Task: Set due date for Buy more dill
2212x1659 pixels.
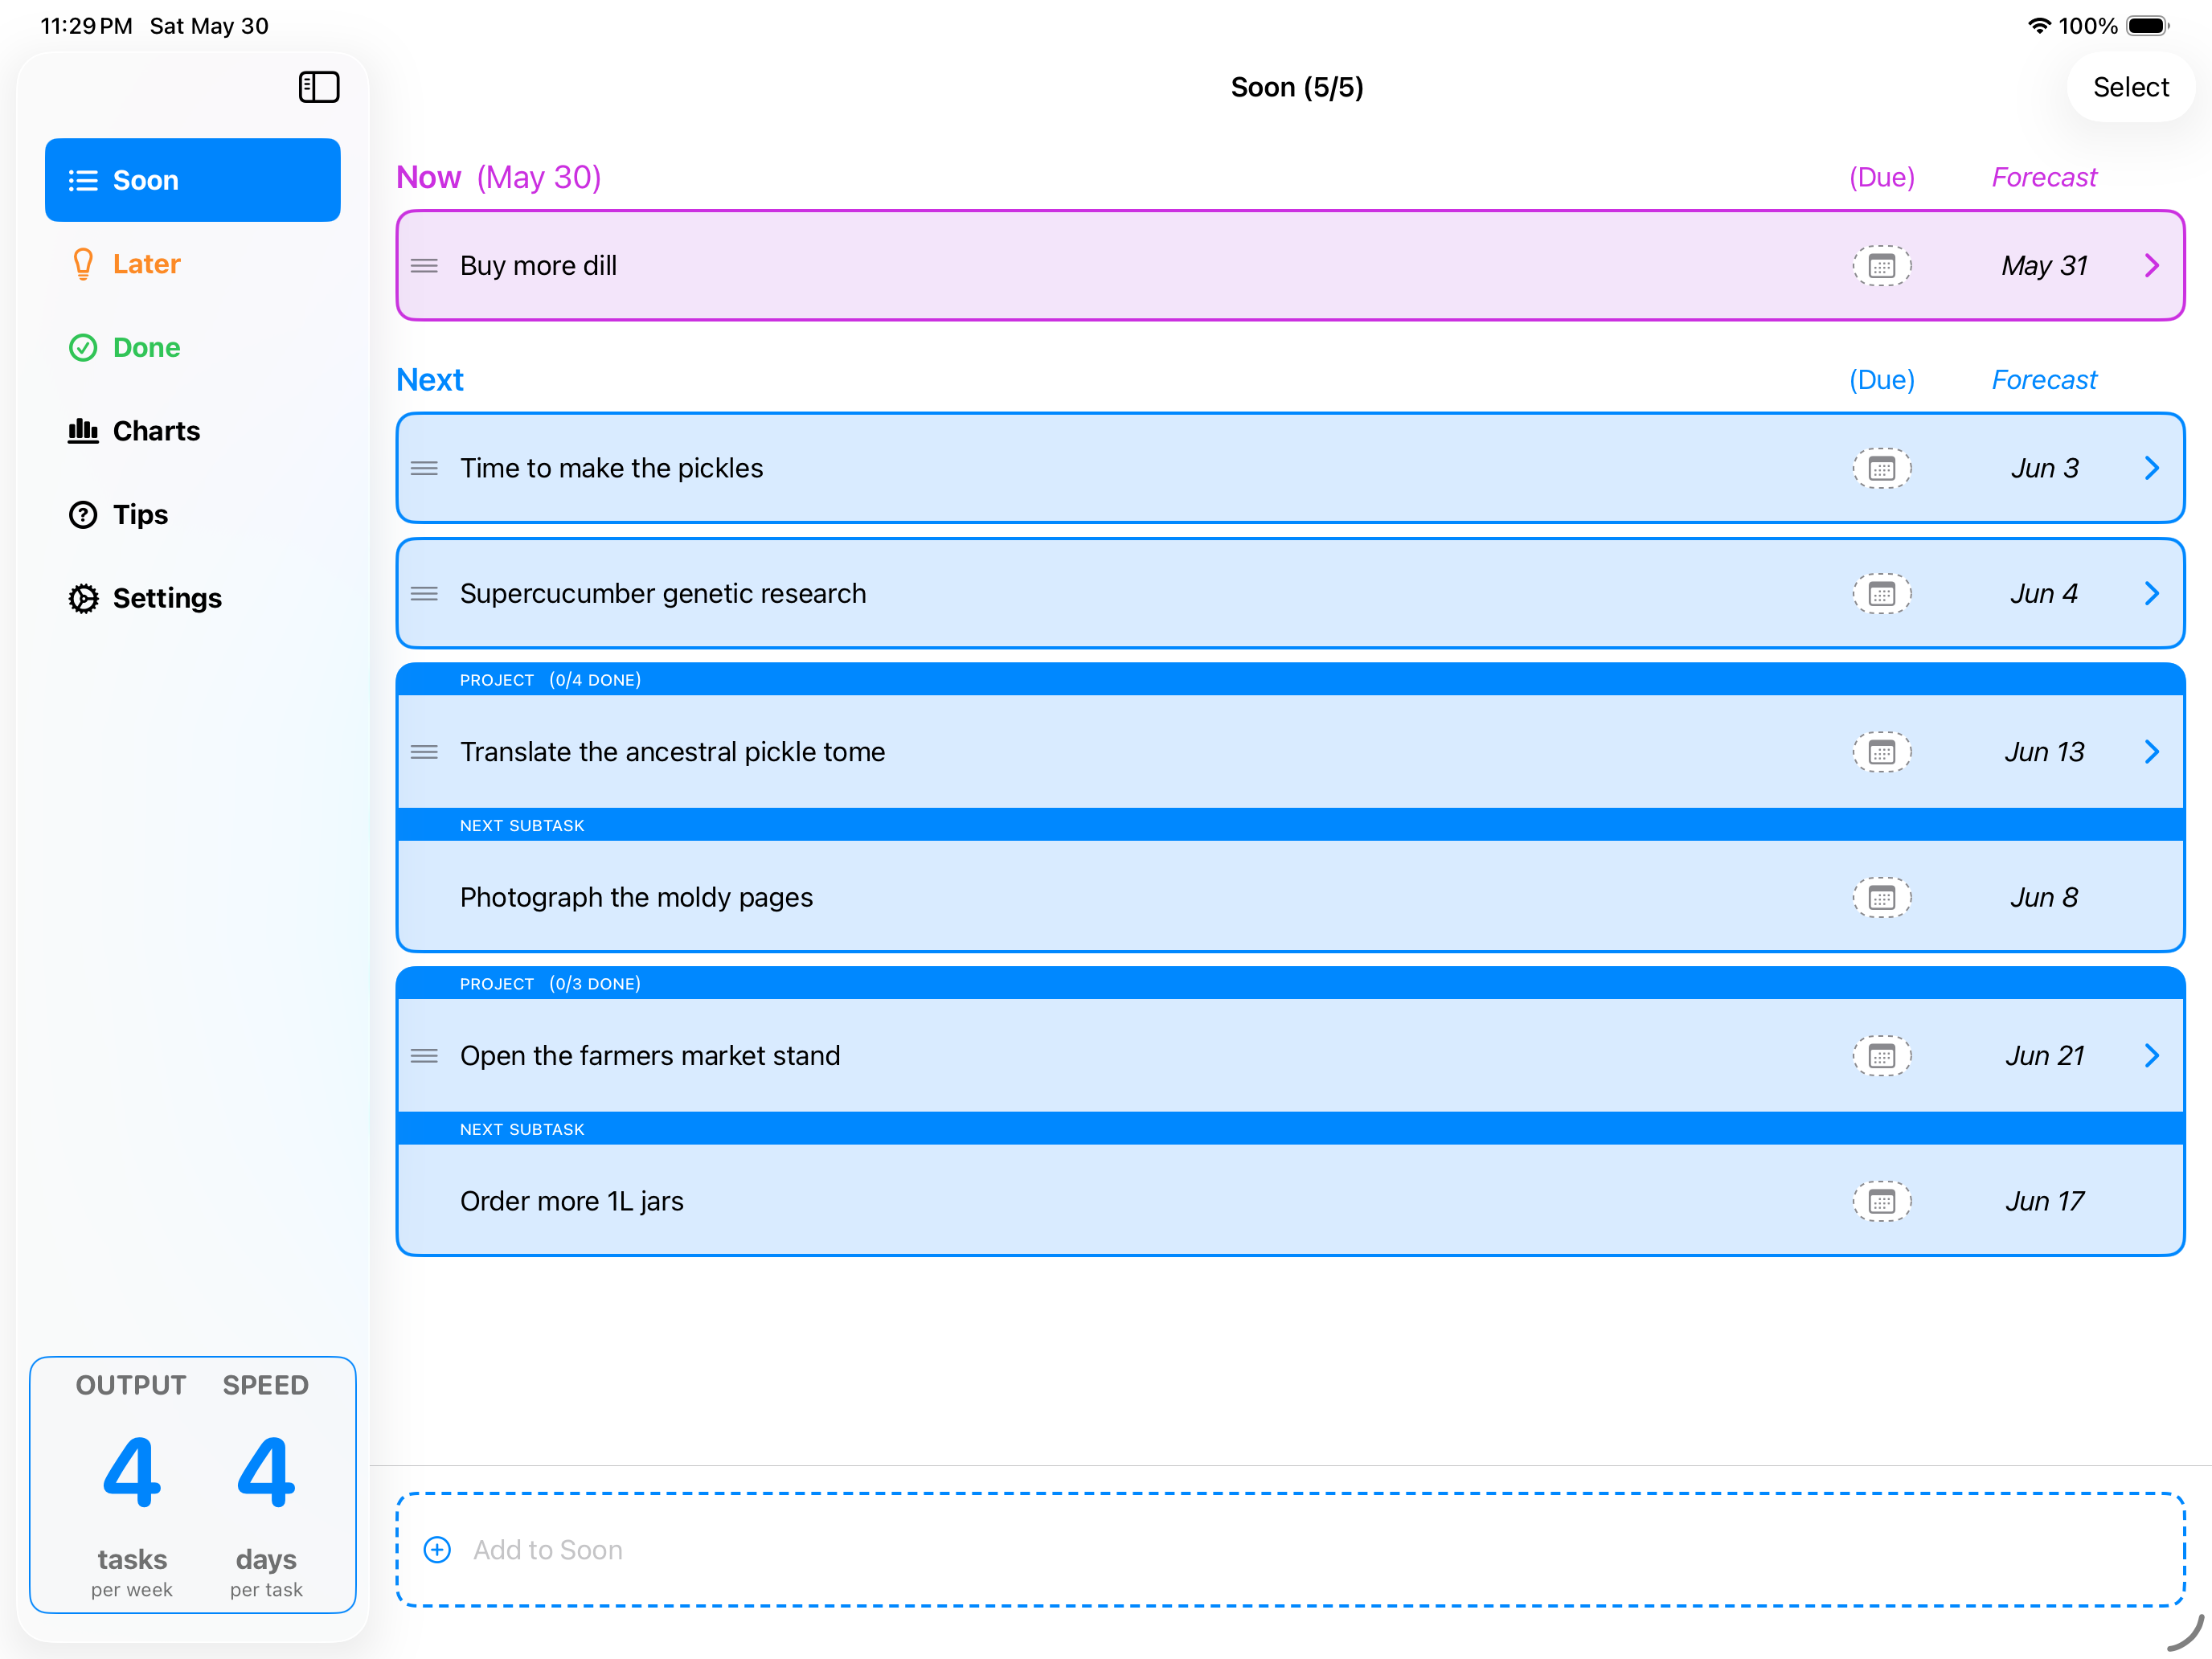Action: pos(1881,266)
